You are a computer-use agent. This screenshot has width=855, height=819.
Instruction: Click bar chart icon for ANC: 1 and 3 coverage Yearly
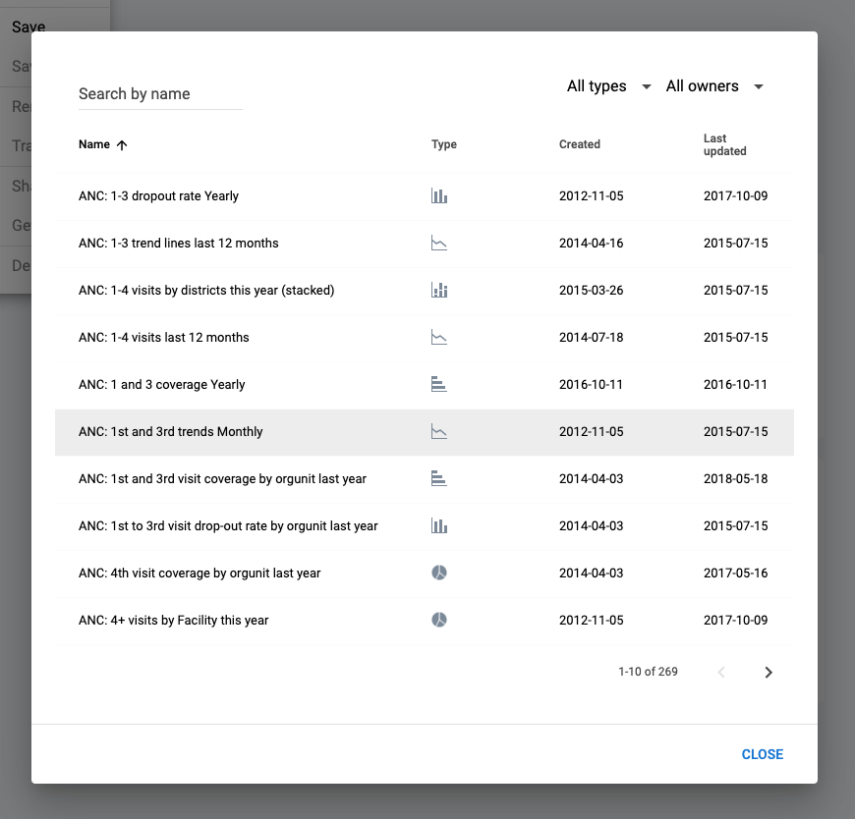[x=439, y=384]
